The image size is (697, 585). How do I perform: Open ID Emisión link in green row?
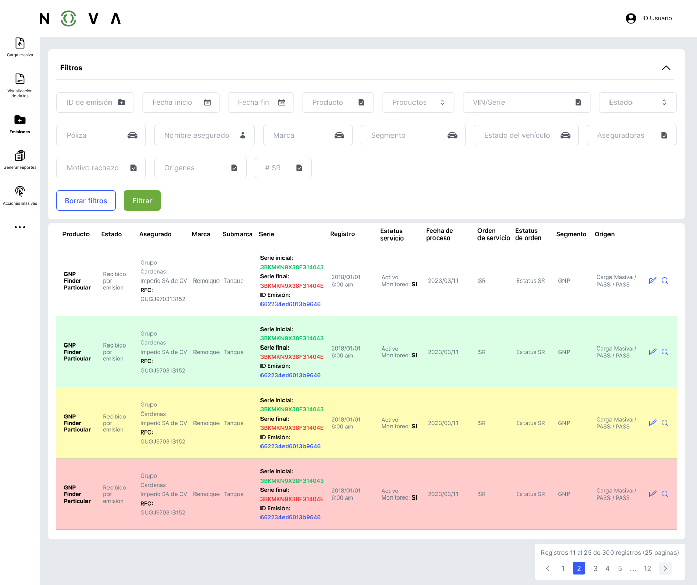(290, 375)
